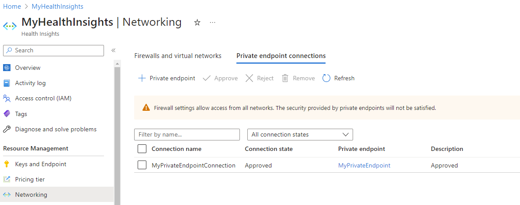
Task: Click the Private endpoint column header
Action: click(361, 149)
